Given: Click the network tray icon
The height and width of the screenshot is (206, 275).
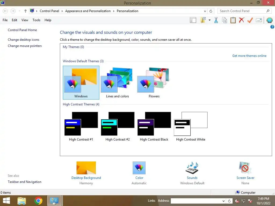Looking at the screenshot, I should [243, 201].
